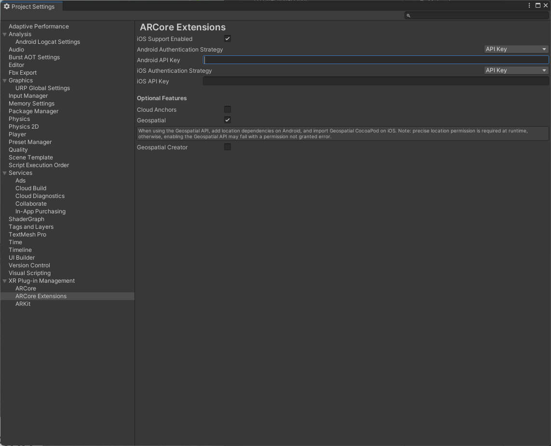The height and width of the screenshot is (446, 551).
Task: Select ARCore under XR Plug-in Management
Action: [x=26, y=289]
